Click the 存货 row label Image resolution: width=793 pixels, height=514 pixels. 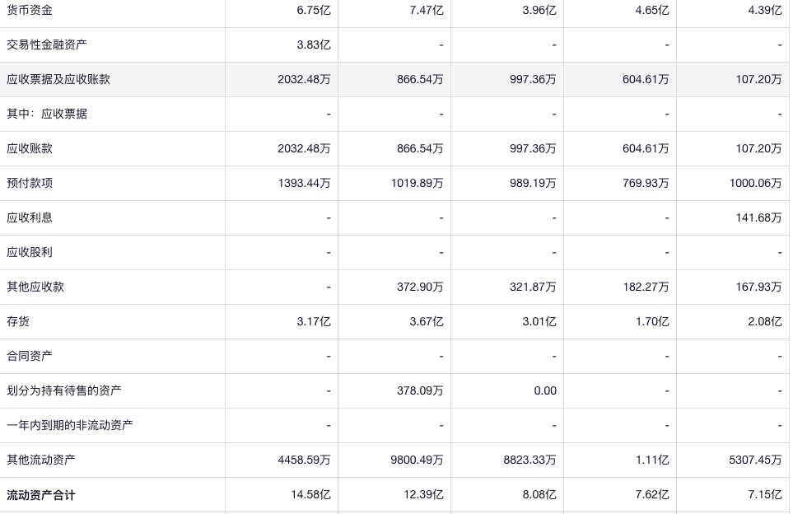[18, 321]
